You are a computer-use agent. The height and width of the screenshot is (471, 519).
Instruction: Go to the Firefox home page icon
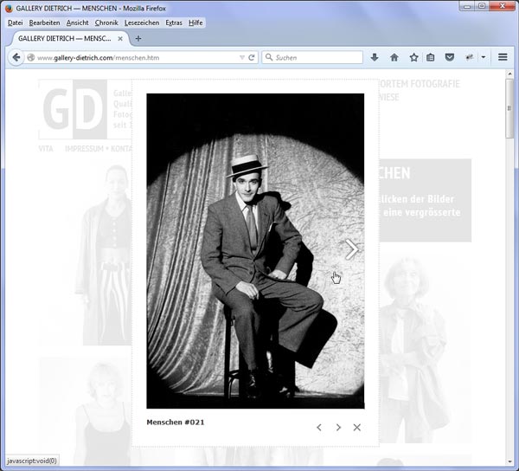[x=394, y=57]
